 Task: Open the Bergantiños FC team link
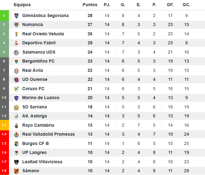click(38, 61)
